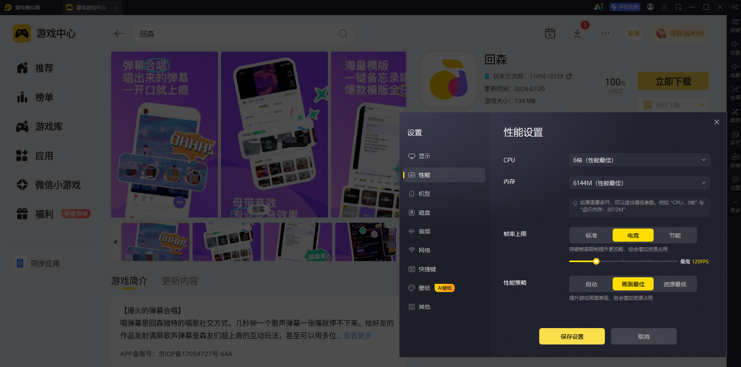Switch to 游戏简介 tab

129,281
